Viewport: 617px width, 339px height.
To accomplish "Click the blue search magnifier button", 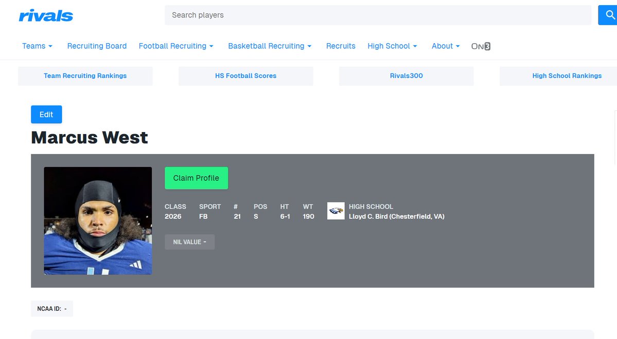I will (x=608, y=15).
